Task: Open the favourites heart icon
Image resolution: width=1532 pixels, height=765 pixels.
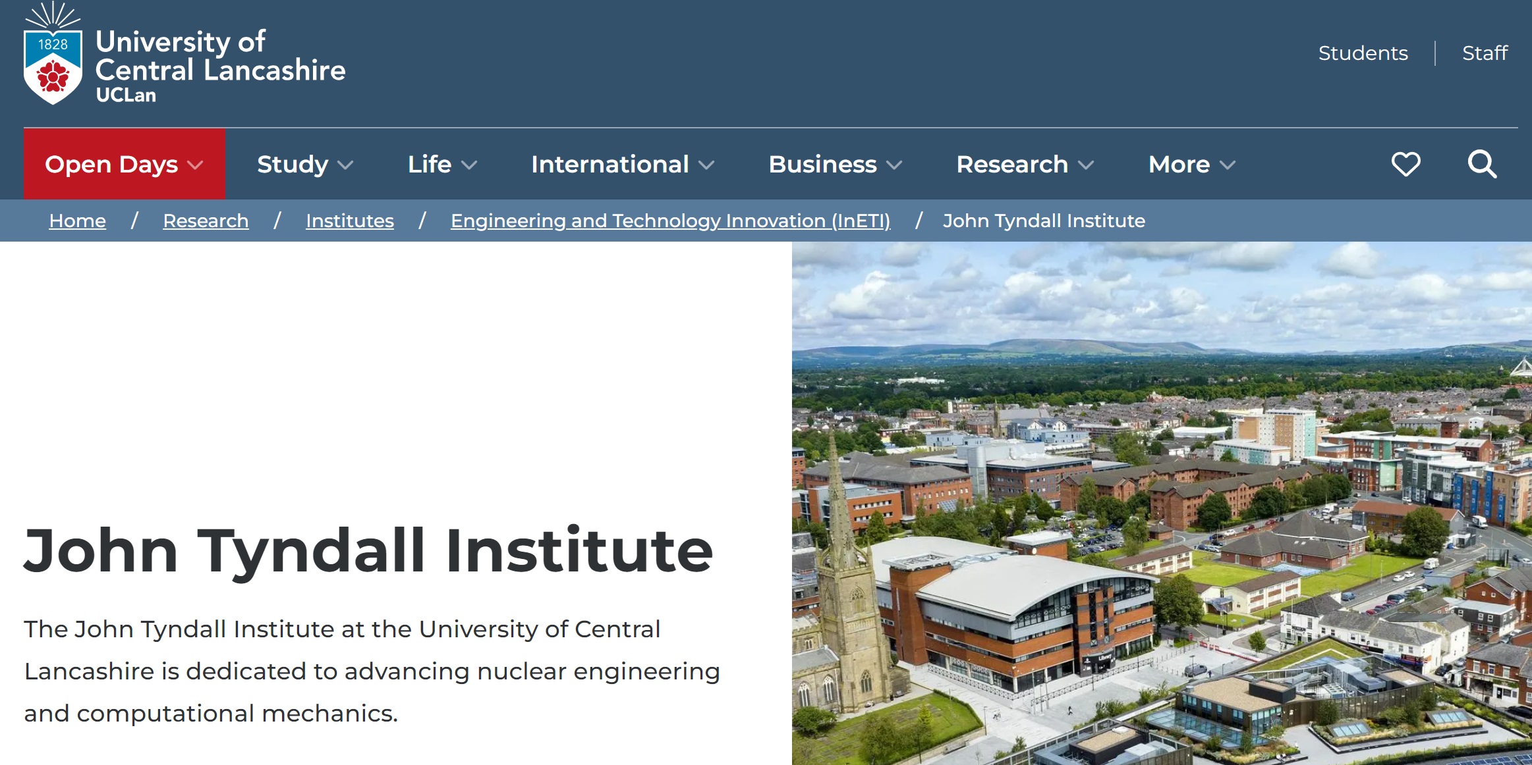Action: 1405,164
